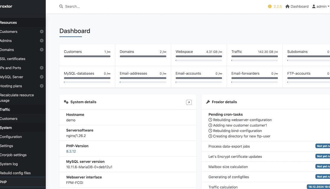Expand the PHP sidebar section
This screenshot has height=189, width=330.
[4, 182]
